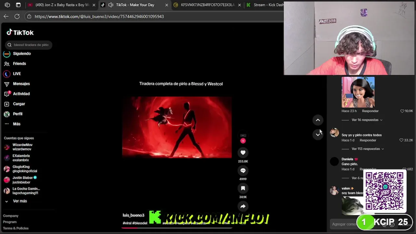Screen dimensions: 416x234
Task: Click the search field 'blessd tiradera de pirlo'
Action: point(29,45)
